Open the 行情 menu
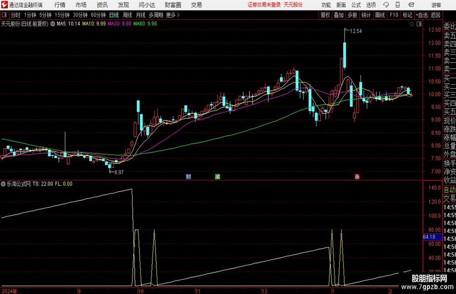The height and width of the screenshot is (294, 456). click(60, 5)
